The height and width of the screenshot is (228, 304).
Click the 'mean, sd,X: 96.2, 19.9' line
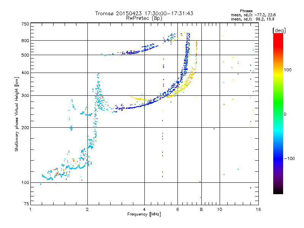coord(253,19)
